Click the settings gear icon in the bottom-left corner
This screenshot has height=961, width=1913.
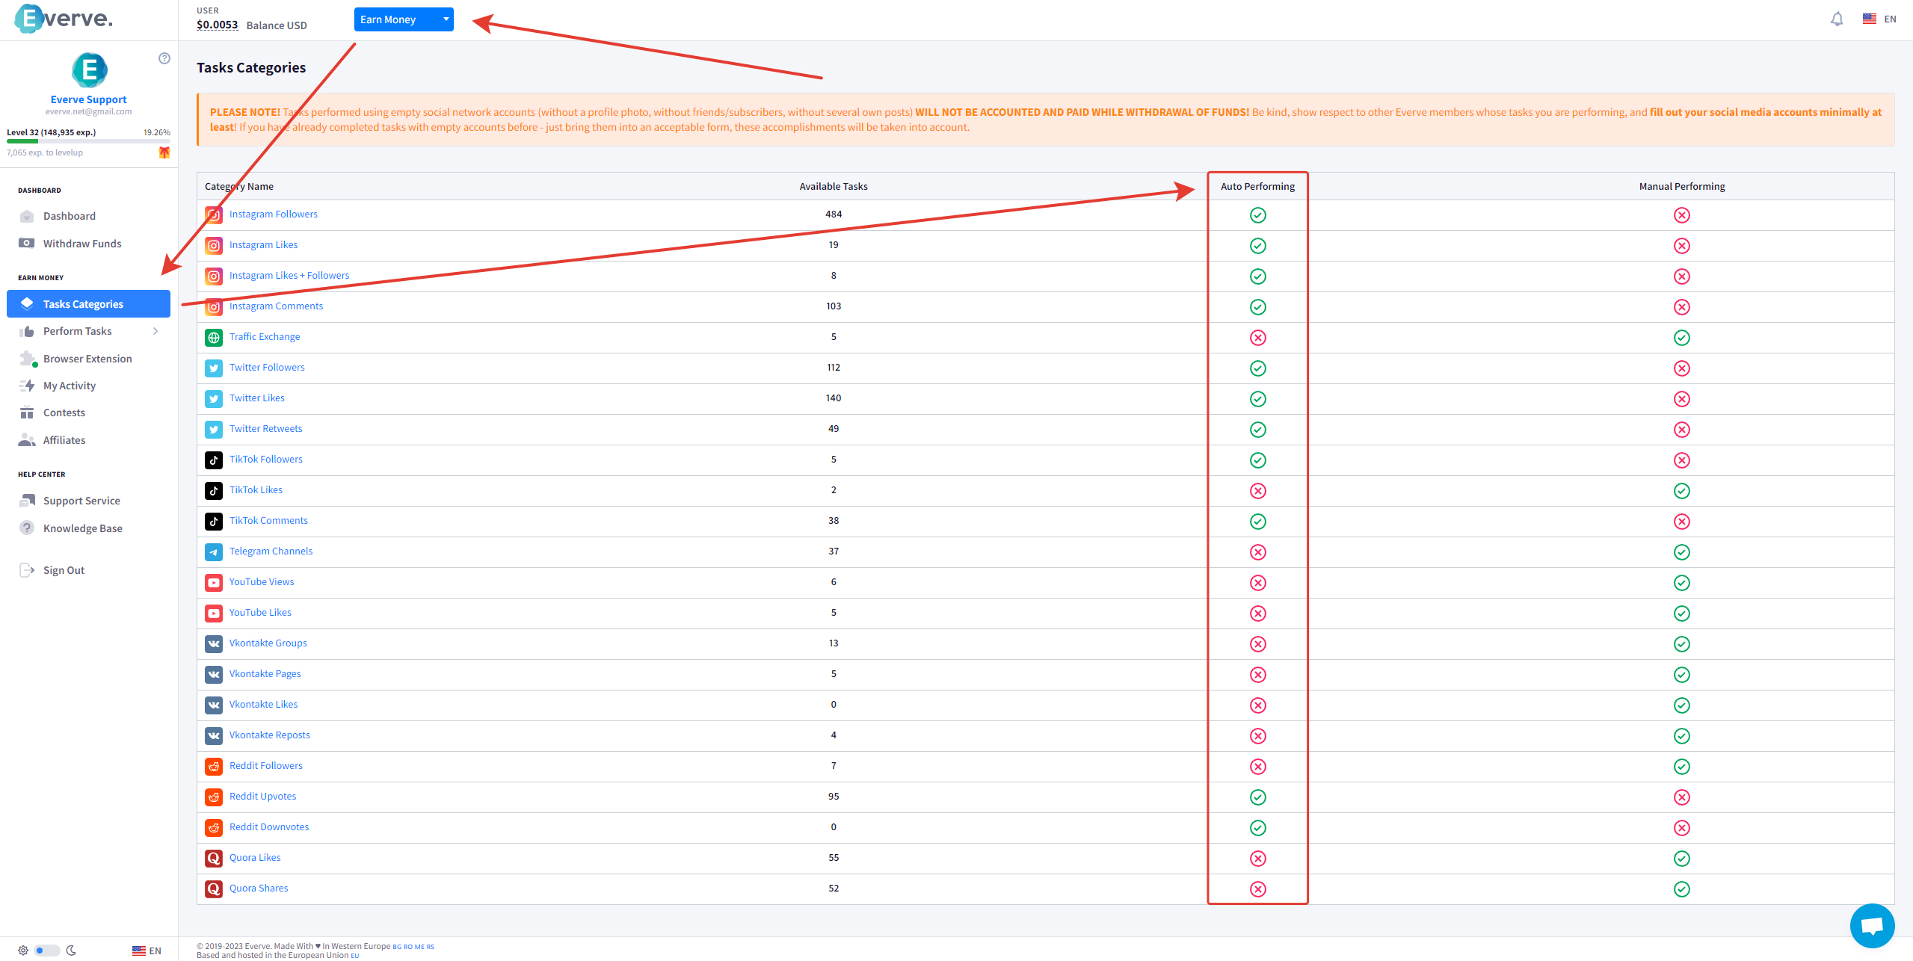[x=23, y=951]
